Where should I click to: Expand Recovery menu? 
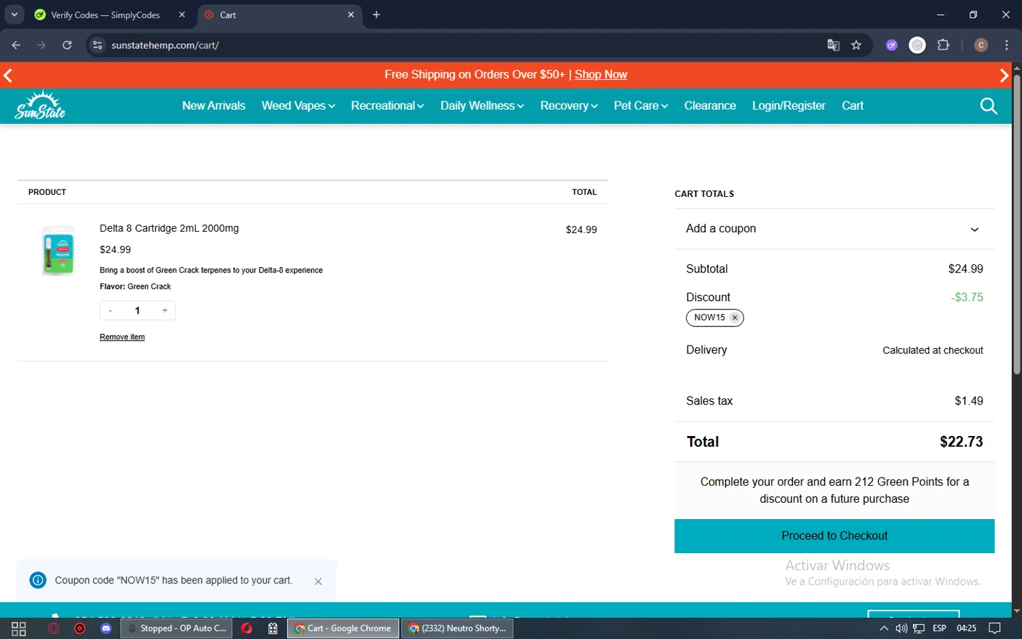[568, 106]
